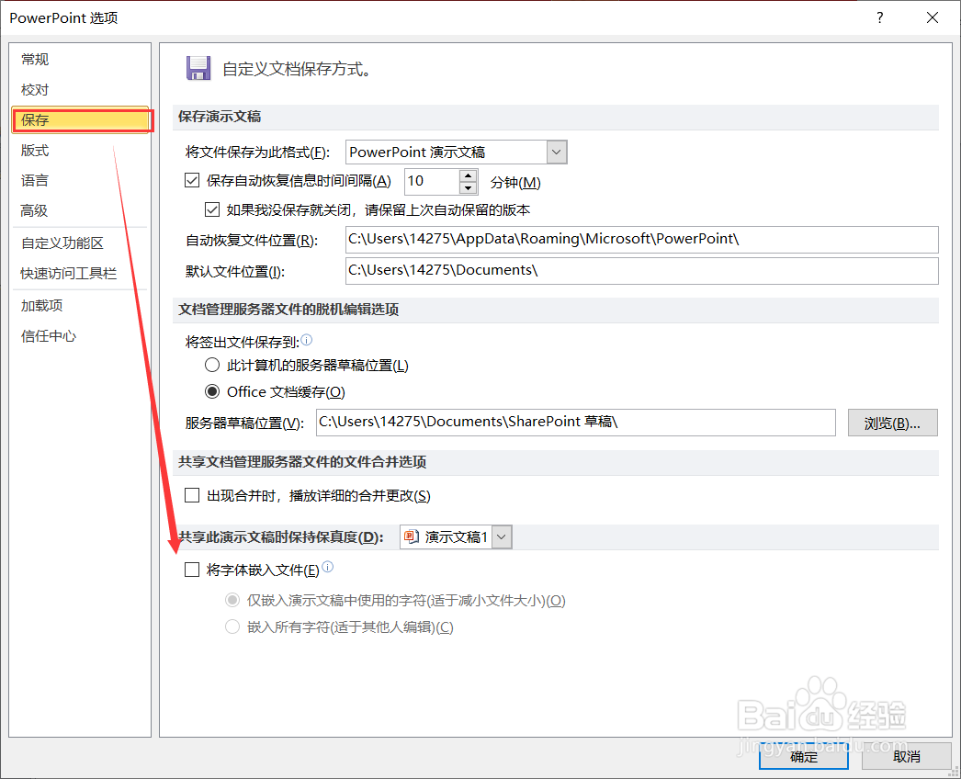Click the 自动恢复文件位置 path field
Viewport: 961px width, 779px height.
coord(641,240)
